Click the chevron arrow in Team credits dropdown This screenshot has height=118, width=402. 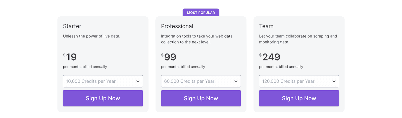pyautogui.click(x=334, y=81)
